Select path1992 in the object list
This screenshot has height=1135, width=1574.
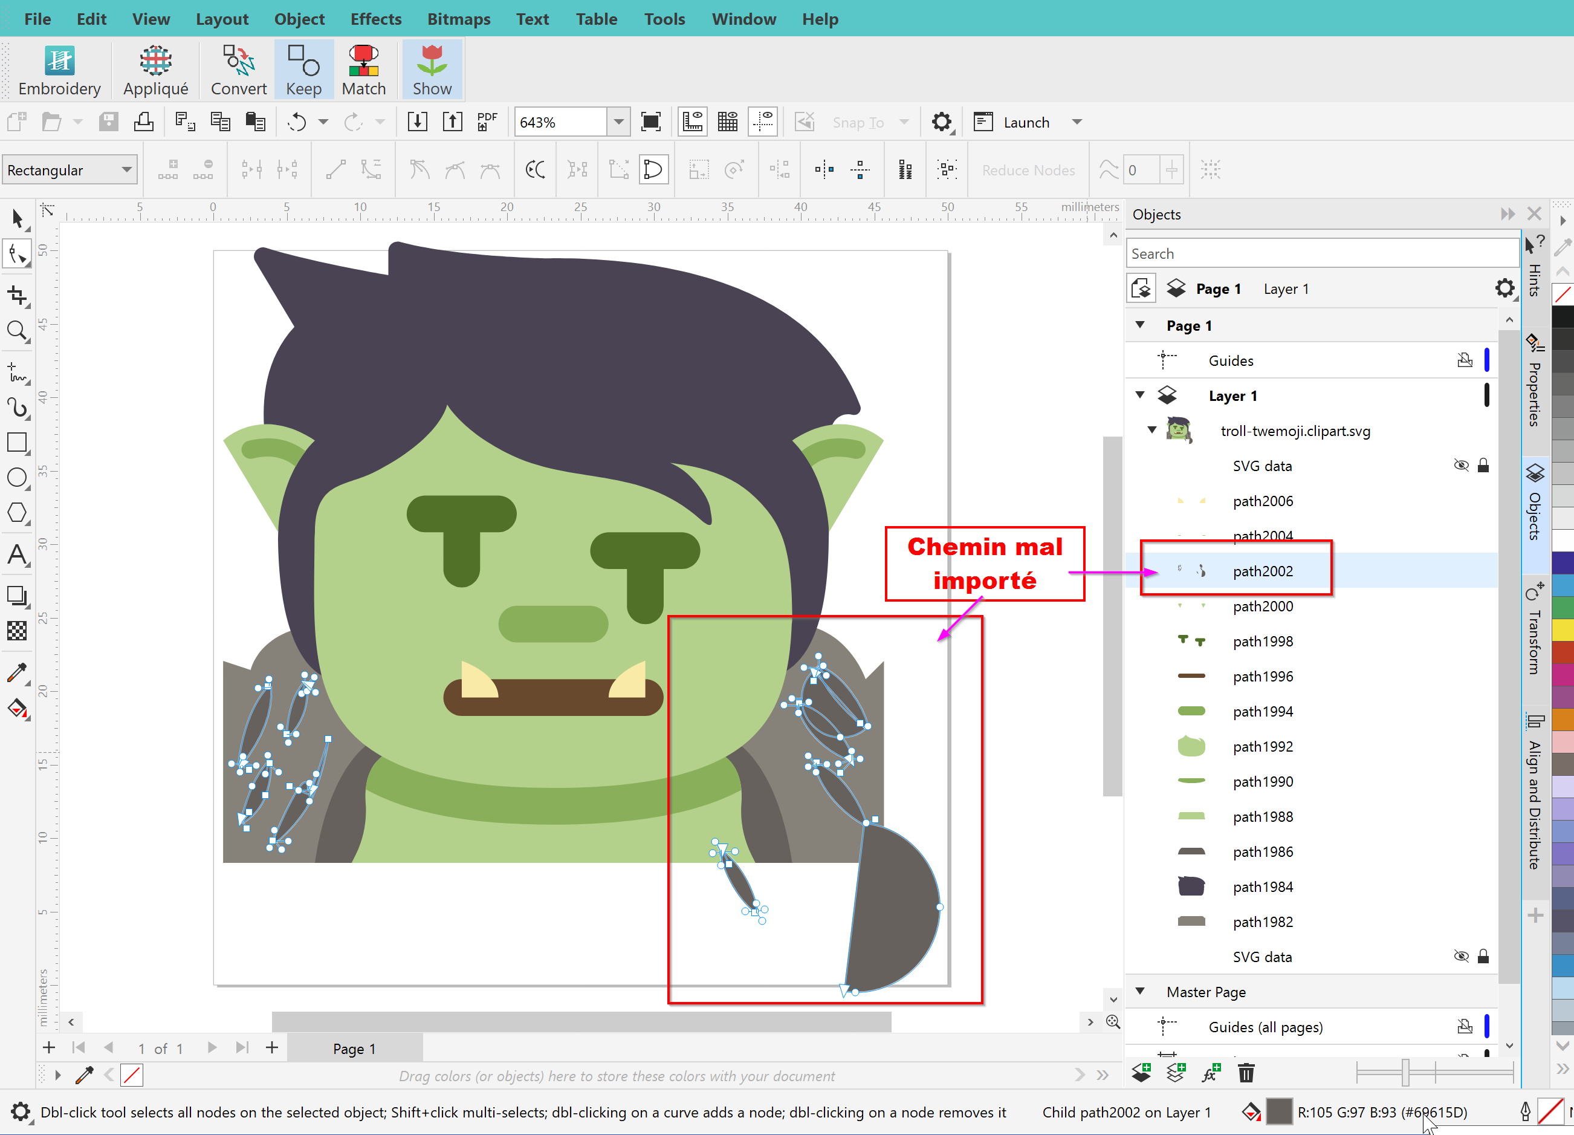pyautogui.click(x=1311, y=746)
